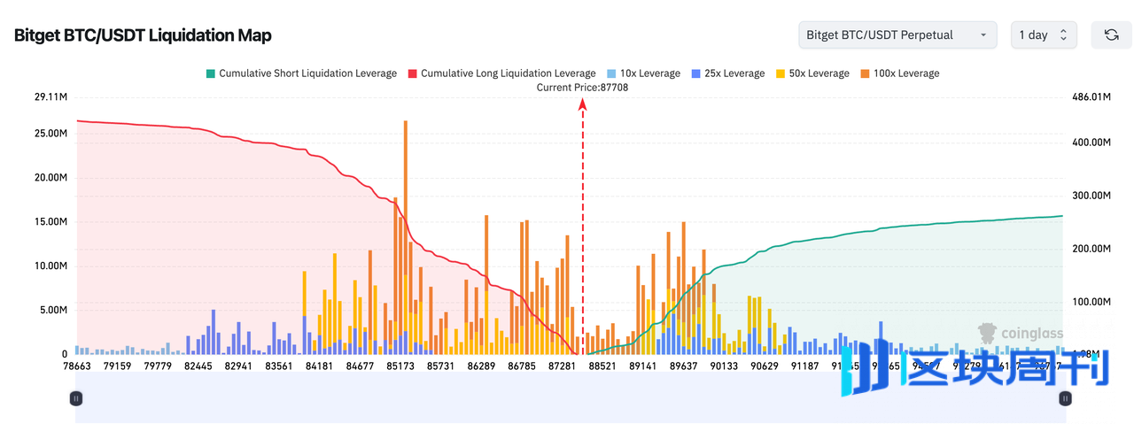This screenshot has width=1134, height=439.
Task: Hide the 25x Leverage series
Action: (727, 73)
